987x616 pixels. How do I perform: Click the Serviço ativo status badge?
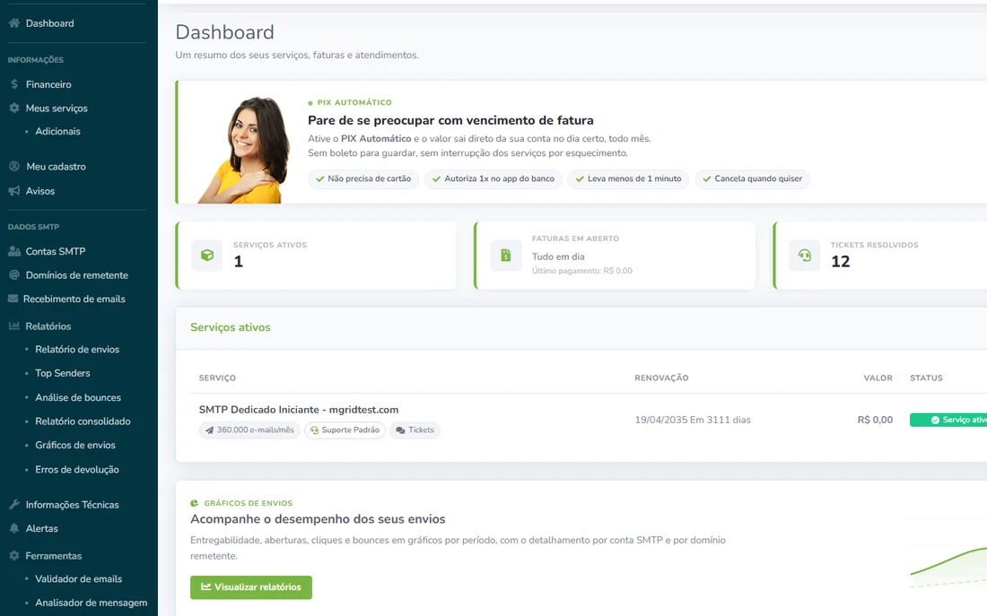point(948,420)
